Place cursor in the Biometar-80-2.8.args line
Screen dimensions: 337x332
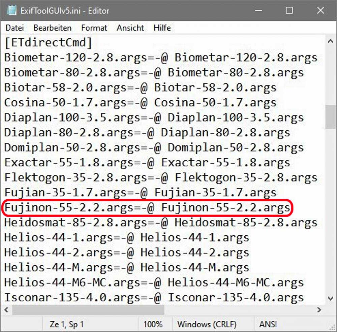coord(154,73)
